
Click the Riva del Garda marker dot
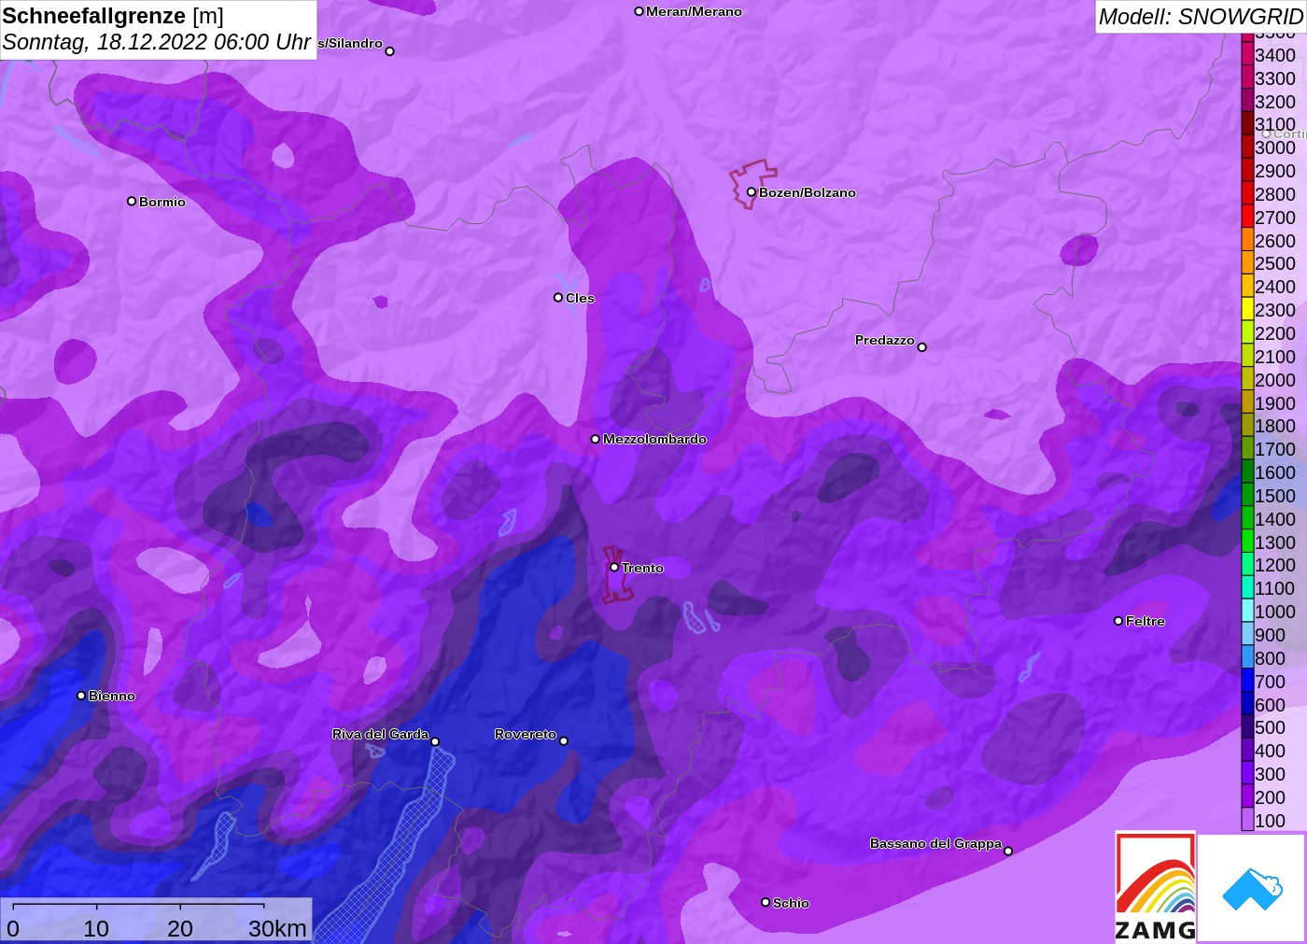(435, 742)
